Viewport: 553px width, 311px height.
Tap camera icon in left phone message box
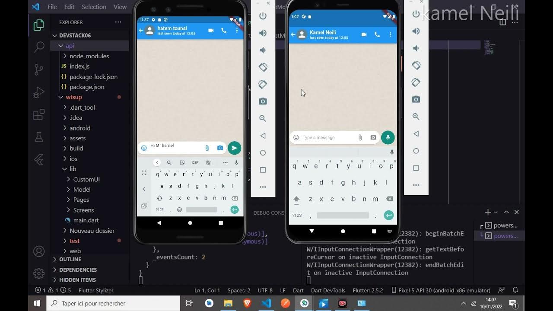[x=220, y=148]
